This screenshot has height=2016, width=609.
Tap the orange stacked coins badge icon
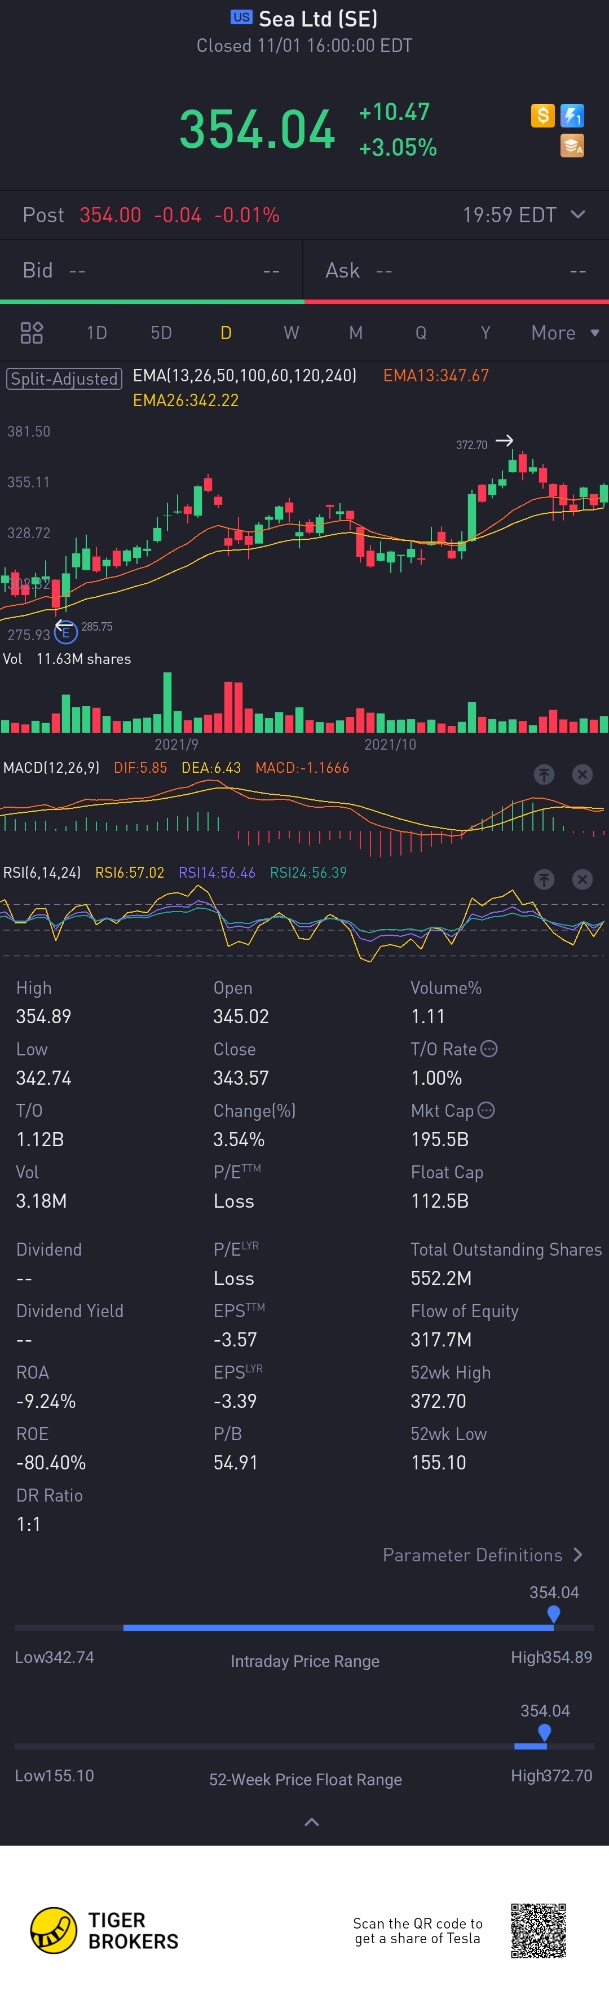[572, 146]
